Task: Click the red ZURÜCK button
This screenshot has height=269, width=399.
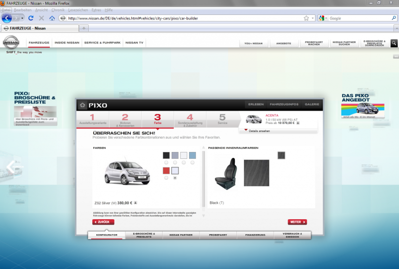Action: [x=103, y=222]
